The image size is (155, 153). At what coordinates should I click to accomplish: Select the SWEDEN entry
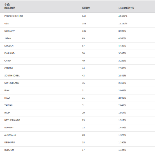tap(9, 46)
